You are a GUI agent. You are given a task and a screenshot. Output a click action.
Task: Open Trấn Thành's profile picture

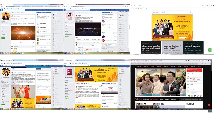6,16
